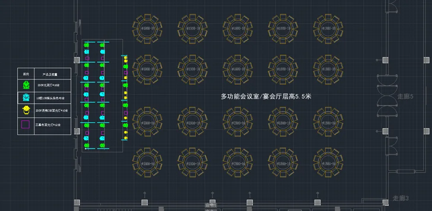
Task: Click the 命令: command line prompt
Action: (x=211, y=205)
